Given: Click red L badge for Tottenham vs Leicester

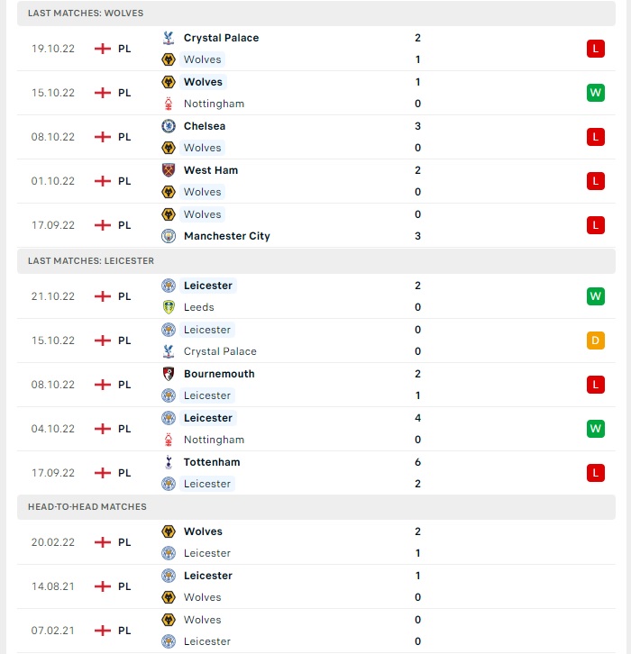Looking at the screenshot, I should coord(595,473).
